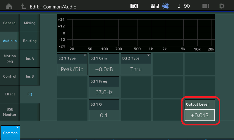The image size is (234, 140).
Task: Open the Common part dropdown
Action: (10, 132)
